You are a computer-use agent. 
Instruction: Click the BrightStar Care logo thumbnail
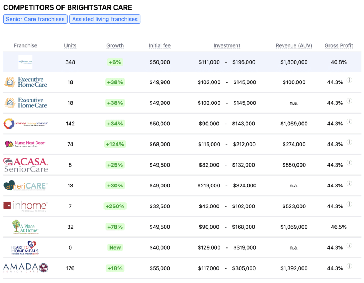click(26, 62)
